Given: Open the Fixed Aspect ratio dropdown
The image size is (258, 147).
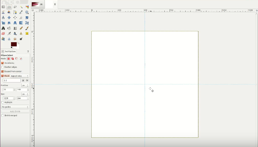Looking at the screenshot, I should 20,76.
